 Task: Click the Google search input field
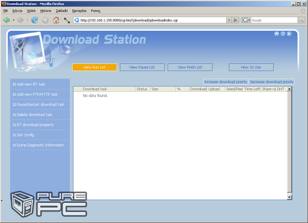pos(274,20)
